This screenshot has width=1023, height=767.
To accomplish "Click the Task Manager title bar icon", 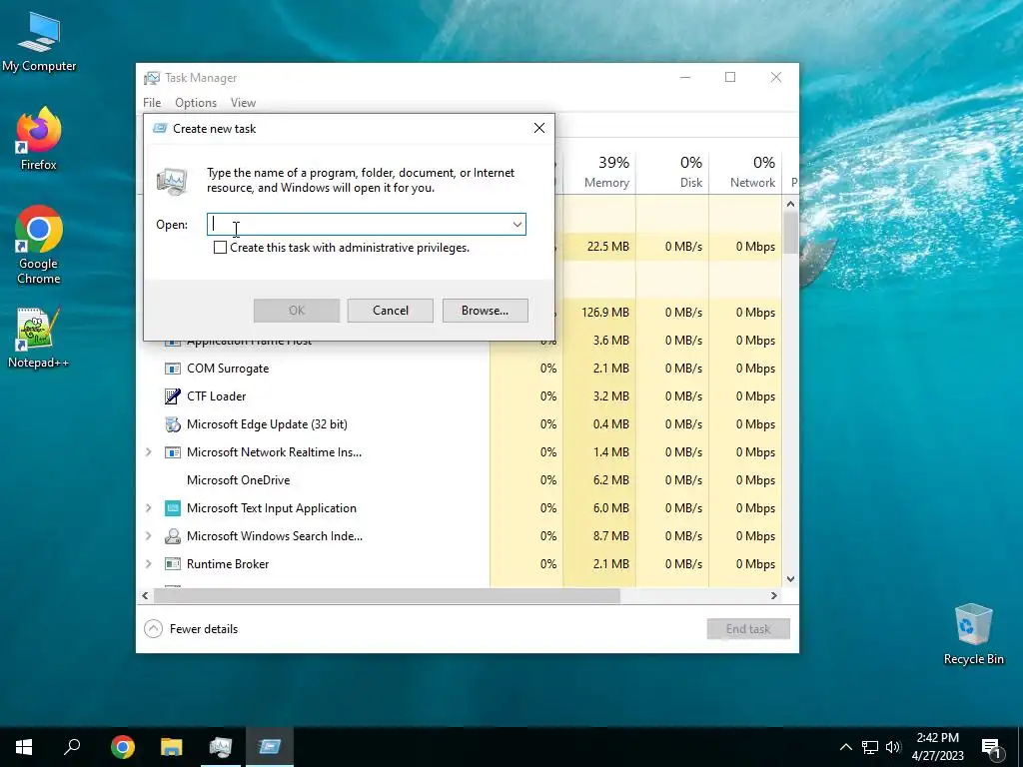I will pyautogui.click(x=152, y=78).
